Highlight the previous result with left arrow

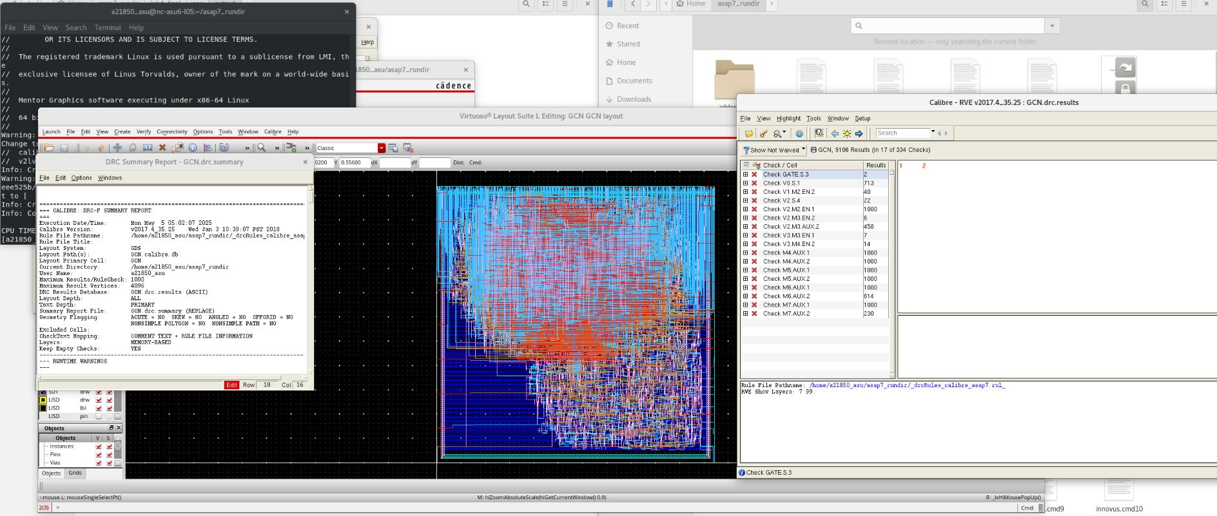click(x=835, y=133)
